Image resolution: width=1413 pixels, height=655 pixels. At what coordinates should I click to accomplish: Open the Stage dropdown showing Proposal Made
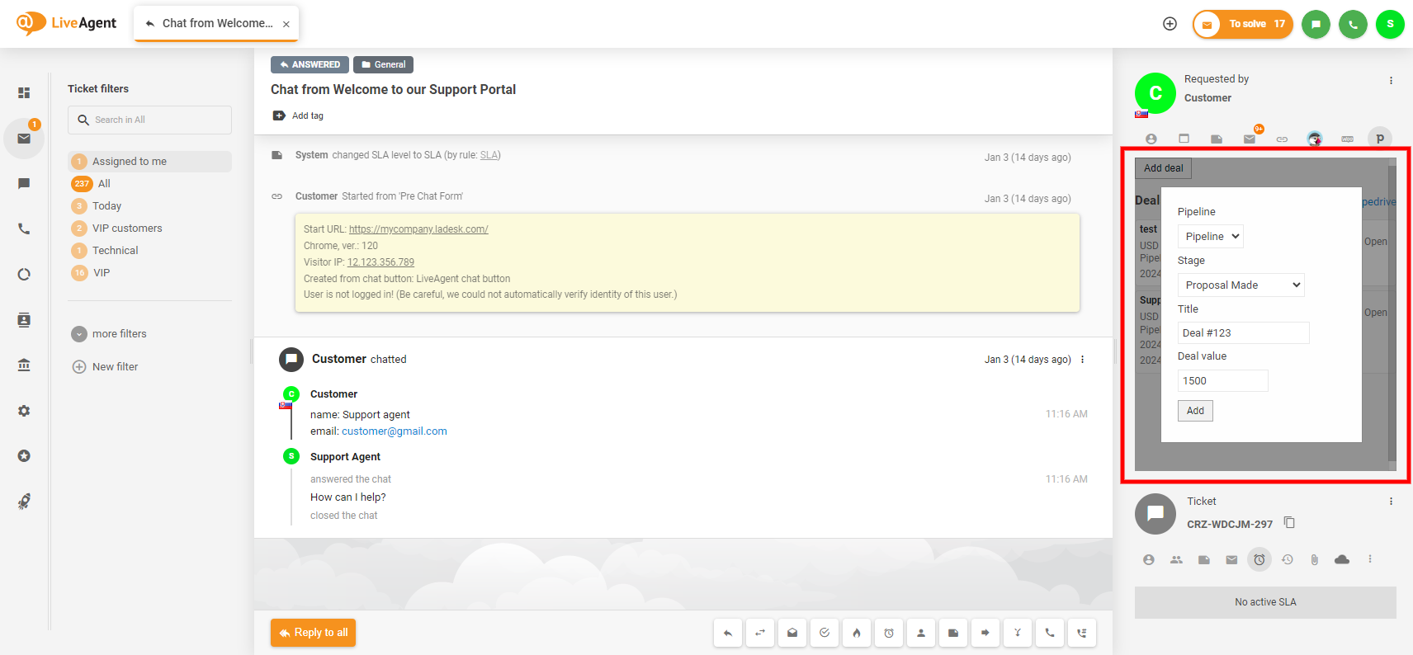(x=1241, y=285)
